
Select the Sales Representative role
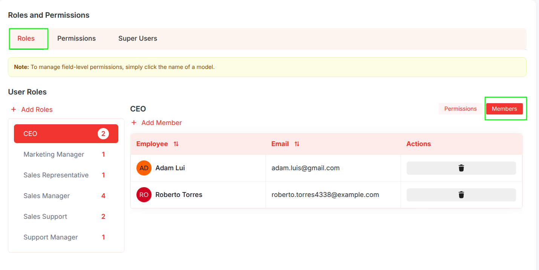(66, 175)
